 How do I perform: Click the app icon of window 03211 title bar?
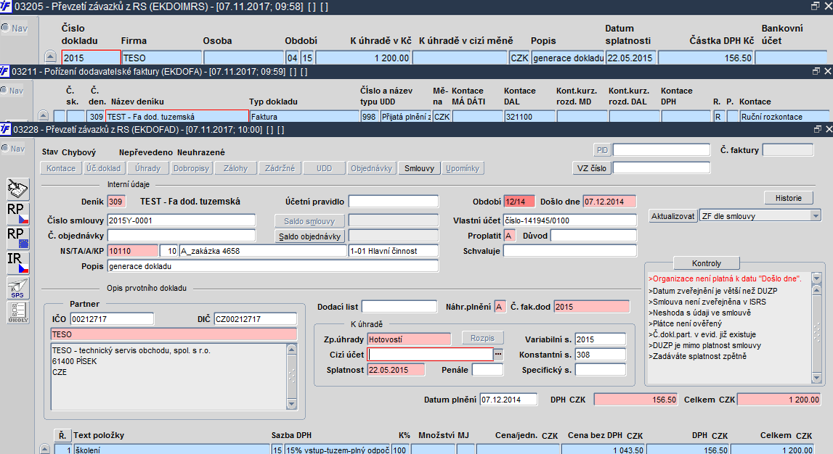(x=5, y=71)
